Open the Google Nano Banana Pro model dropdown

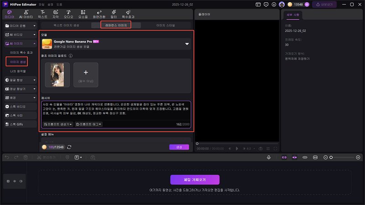click(116, 44)
